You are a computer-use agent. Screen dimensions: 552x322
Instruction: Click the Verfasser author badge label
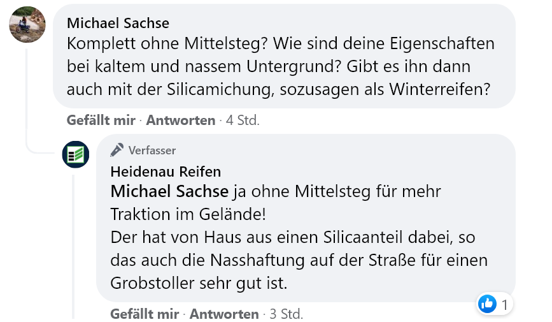click(152, 150)
